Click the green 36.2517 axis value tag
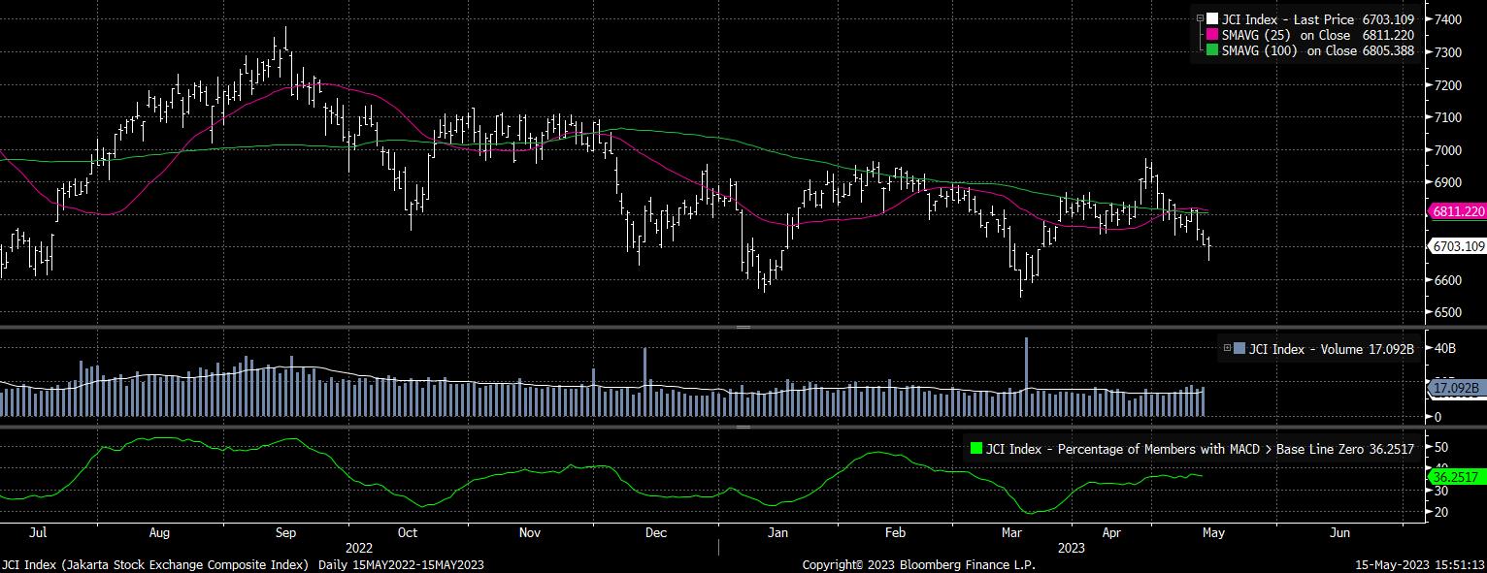 point(1454,477)
